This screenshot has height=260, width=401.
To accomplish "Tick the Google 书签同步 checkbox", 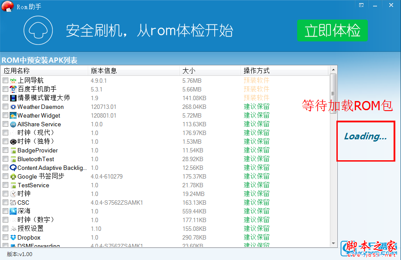I will tap(5, 176).
